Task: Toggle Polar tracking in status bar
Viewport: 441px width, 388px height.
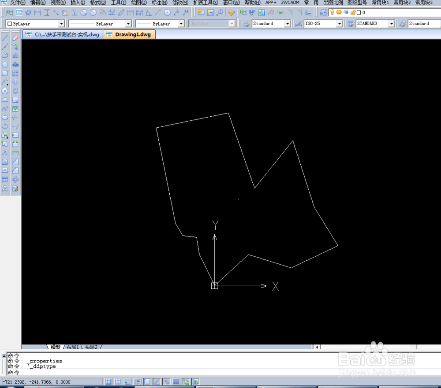Action: point(138,381)
